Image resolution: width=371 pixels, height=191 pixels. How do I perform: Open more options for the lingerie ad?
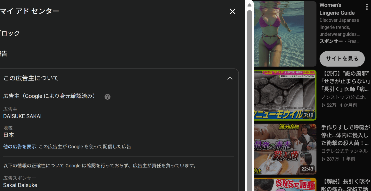pos(367,7)
